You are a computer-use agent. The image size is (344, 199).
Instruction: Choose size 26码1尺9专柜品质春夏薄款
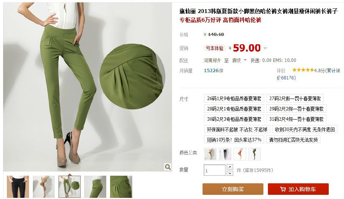(x=234, y=99)
